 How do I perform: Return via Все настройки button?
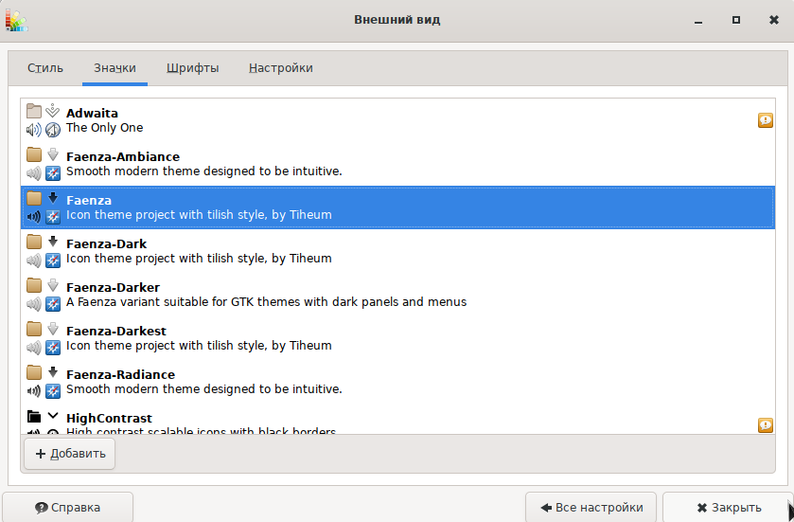pyautogui.click(x=591, y=508)
